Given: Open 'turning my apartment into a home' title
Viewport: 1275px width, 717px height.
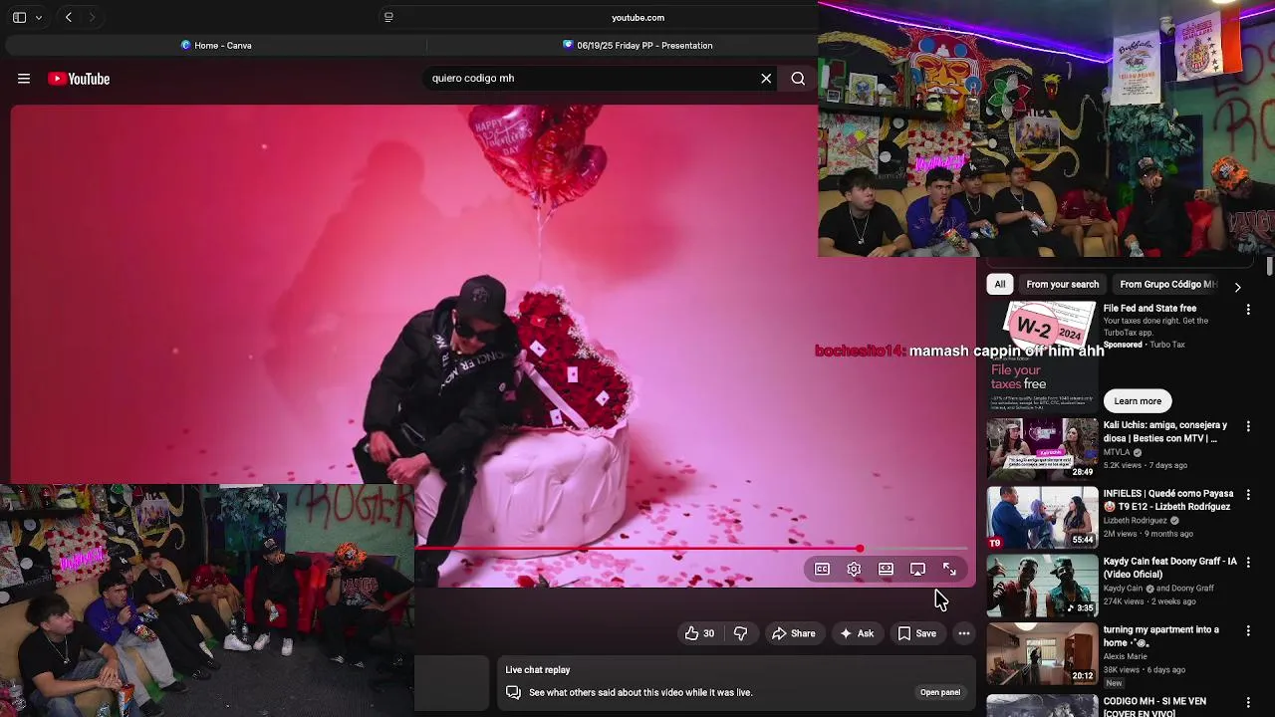Looking at the screenshot, I should click(x=1161, y=636).
